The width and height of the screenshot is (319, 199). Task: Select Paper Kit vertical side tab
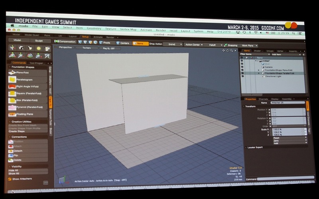click(51, 102)
